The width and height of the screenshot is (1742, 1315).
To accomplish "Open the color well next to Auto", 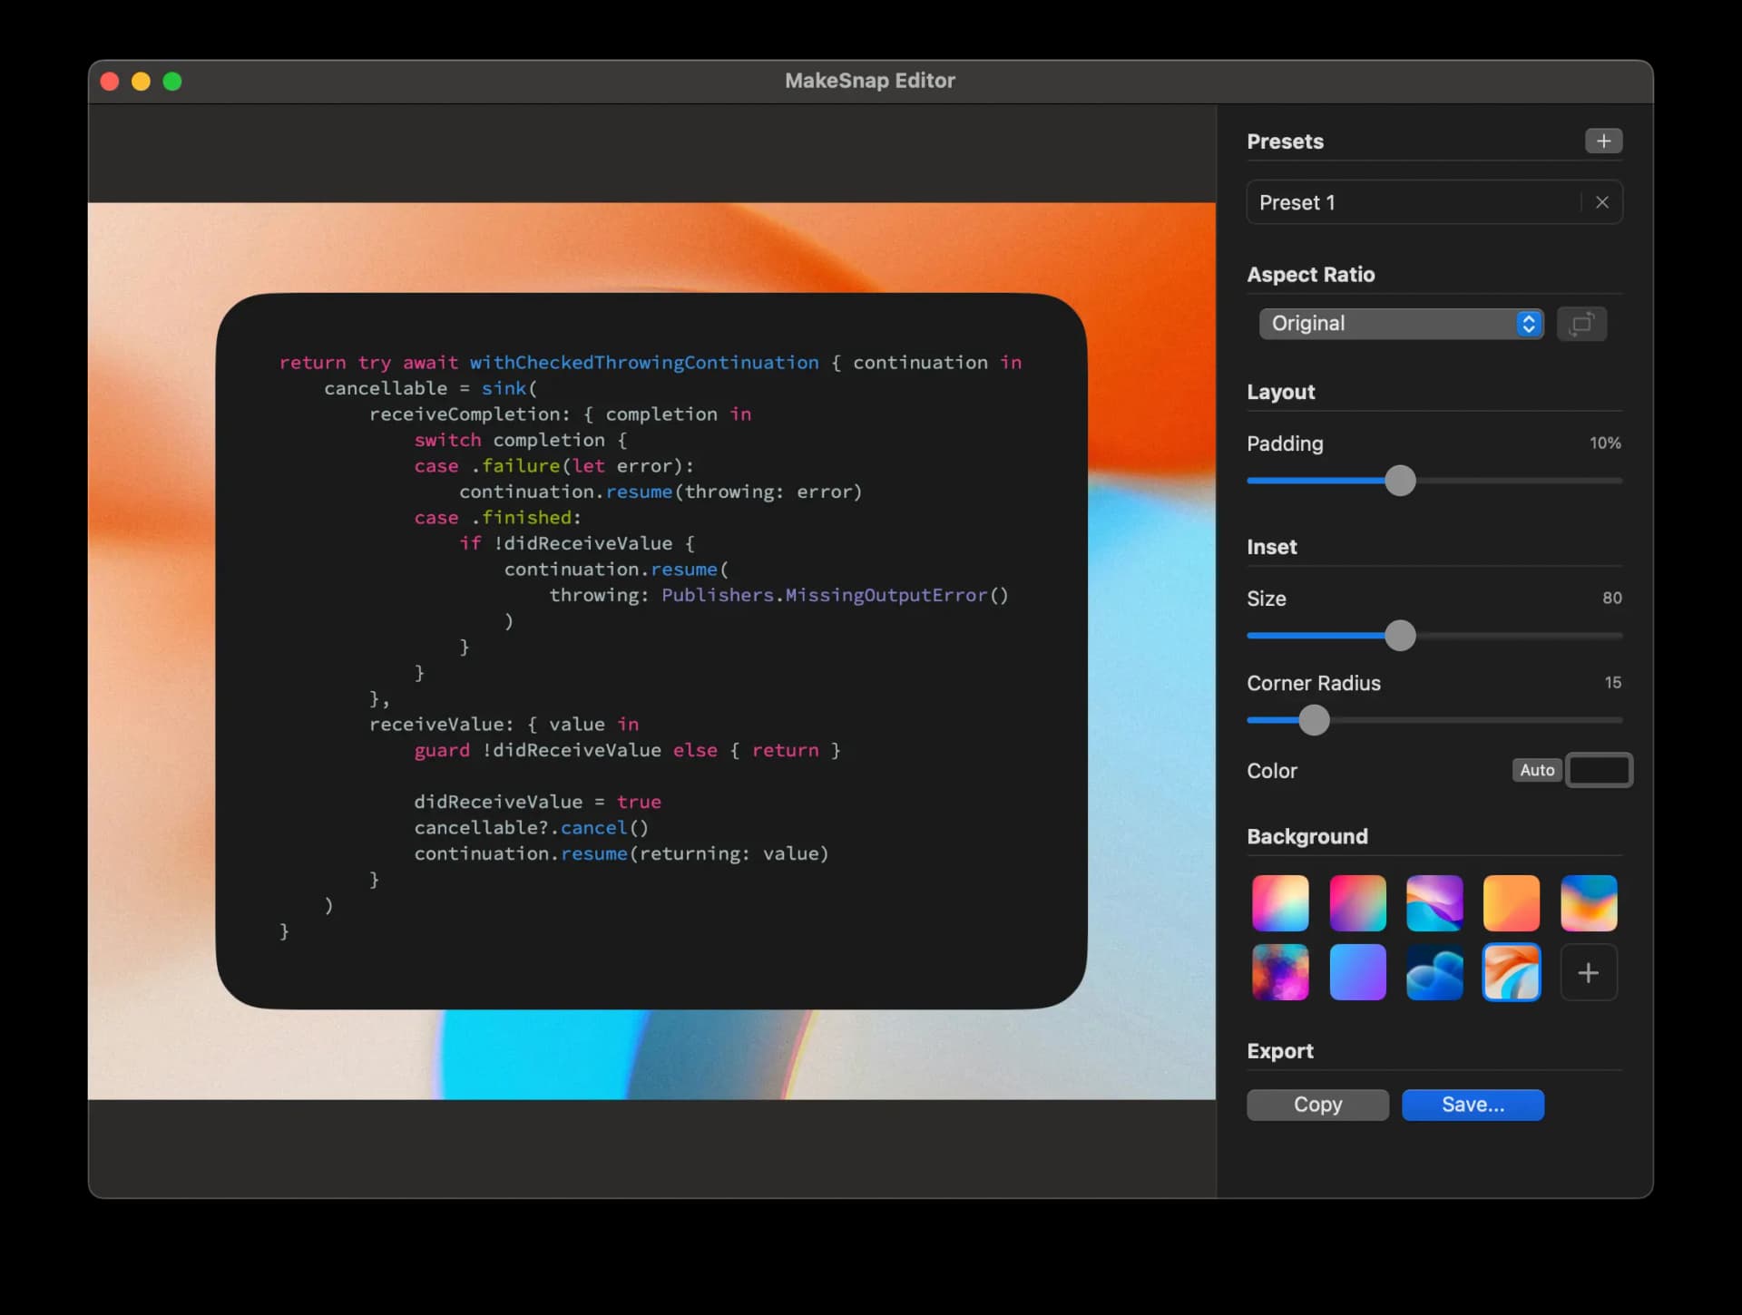I will coord(1599,770).
